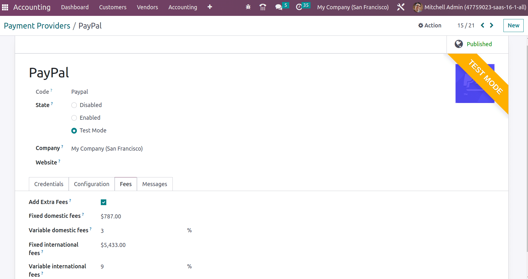This screenshot has width=528, height=279.
Task: Open tooltip for Company help mark
Action: 62,146
